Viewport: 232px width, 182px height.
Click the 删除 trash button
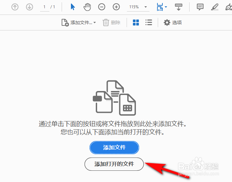(x=111, y=23)
